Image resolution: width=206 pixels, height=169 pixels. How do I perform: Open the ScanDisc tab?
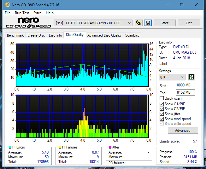(x=132, y=35)
